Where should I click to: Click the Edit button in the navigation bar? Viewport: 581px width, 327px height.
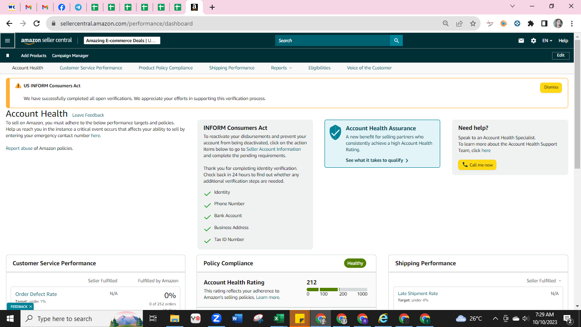click(x=561, y=55)
